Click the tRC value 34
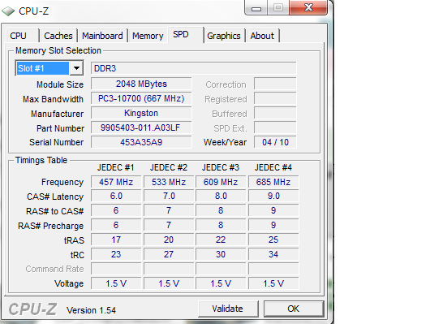Image resolution: width=443 pixels, height=324 pixels. click(273, 254)
